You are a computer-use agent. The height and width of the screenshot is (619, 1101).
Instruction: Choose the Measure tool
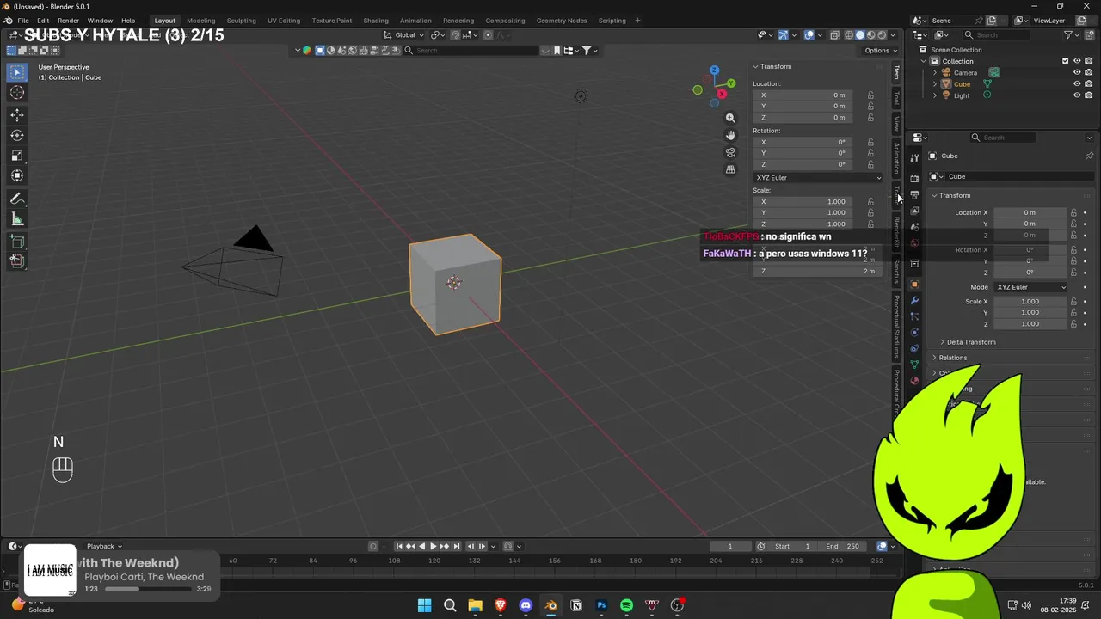[17, 219]
